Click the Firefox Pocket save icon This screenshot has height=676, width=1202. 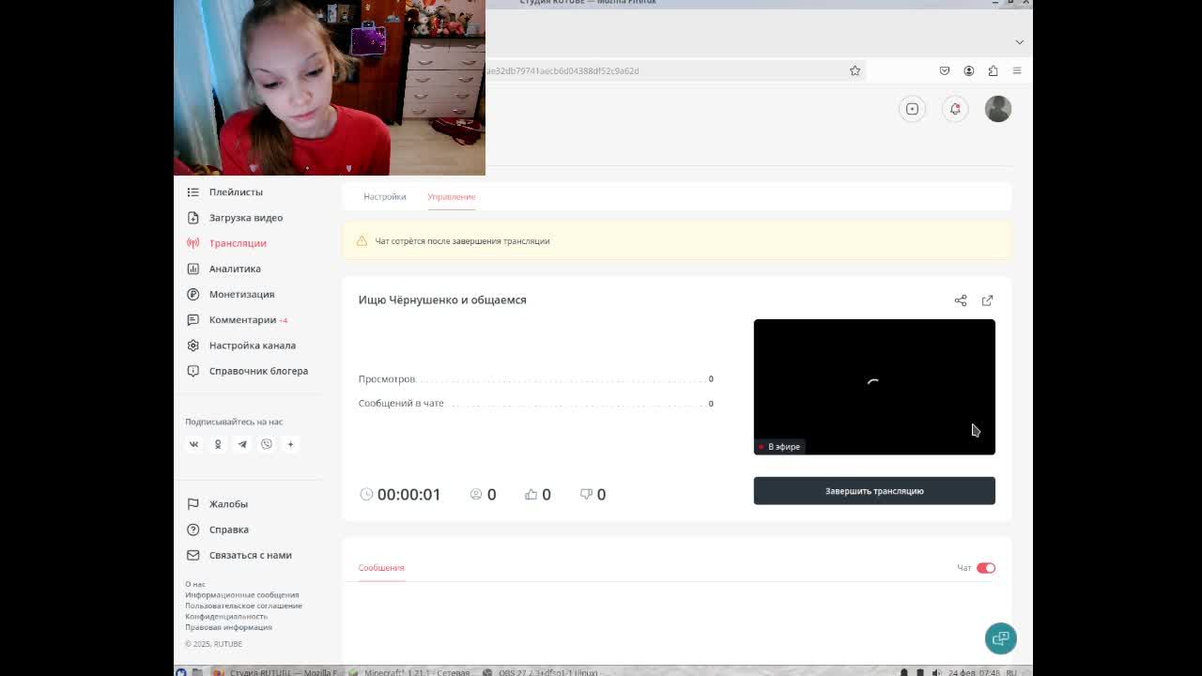(945, 70)
